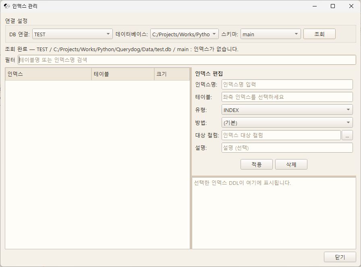Click the 조회 button

320,34
